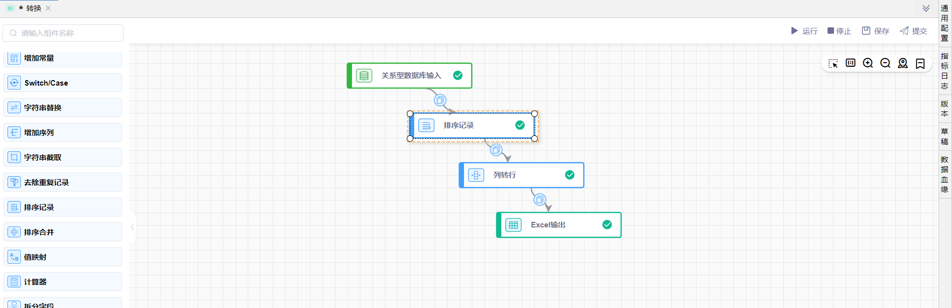Viewport: 952px width, 308px height.
Task: Open the 通用配置 side tab
Action: 945,23
